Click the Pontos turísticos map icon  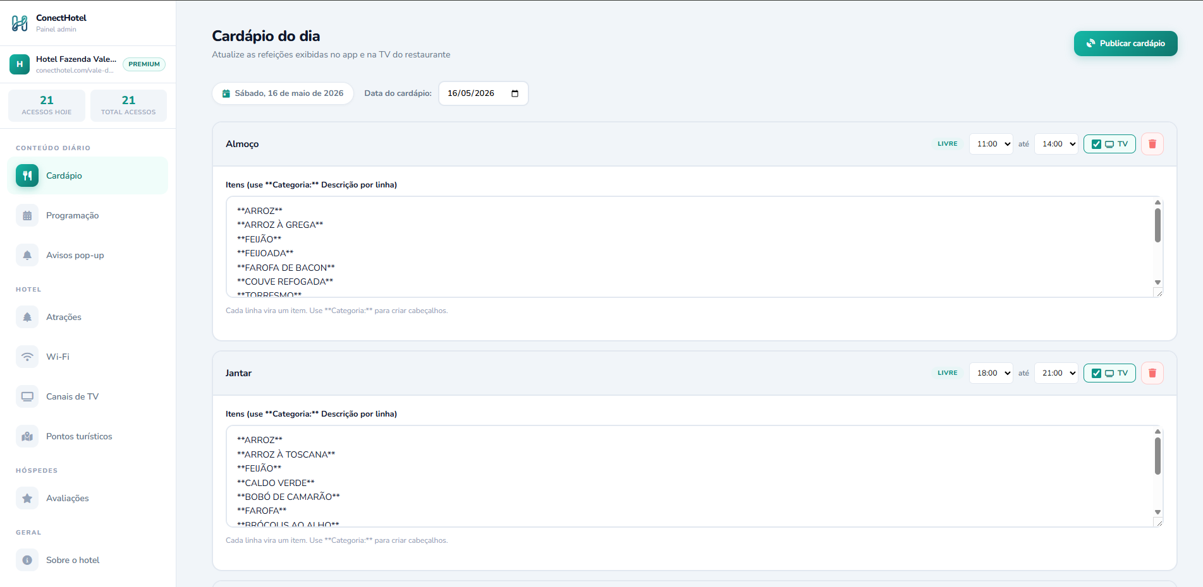pyautogui.click(x=27, y=436)
